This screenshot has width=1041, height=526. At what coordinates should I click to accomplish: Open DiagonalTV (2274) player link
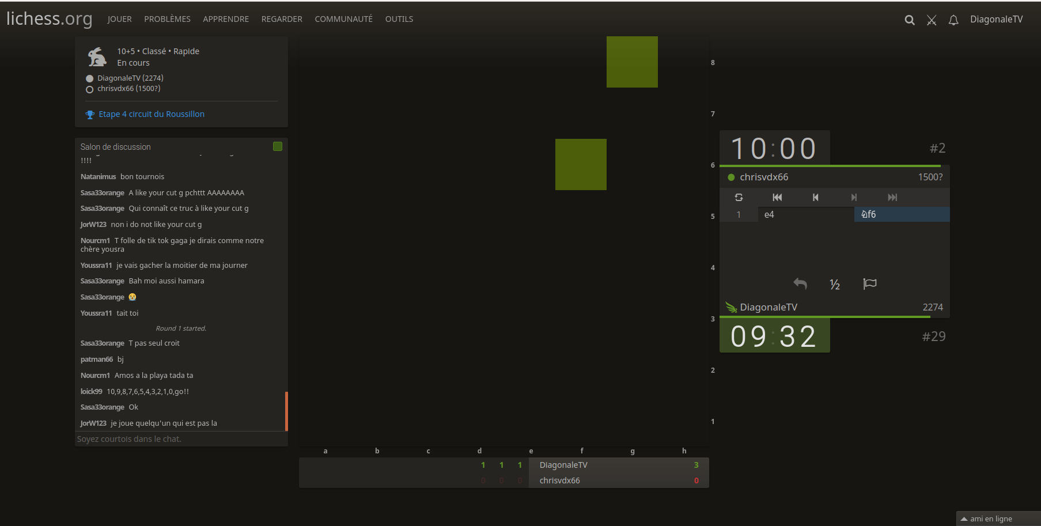click(130, 78)
